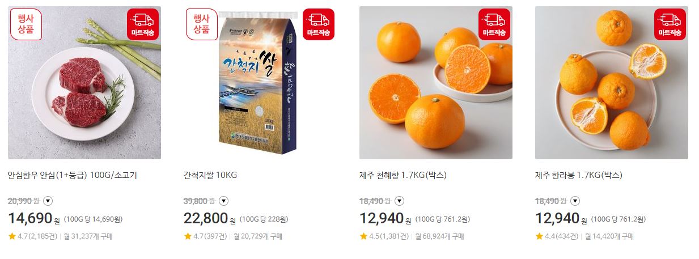The height and width of the screenshot is (259, 699).
Task: Click star rating icon under 한라봉 product
Action: point(539,236)
